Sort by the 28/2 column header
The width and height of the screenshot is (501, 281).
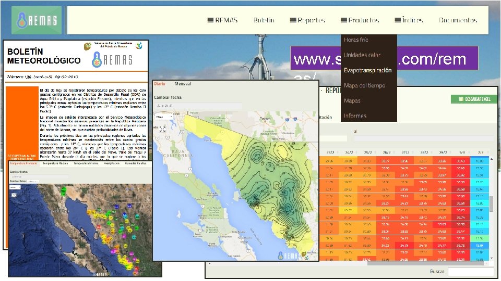[x=424, y=152]
